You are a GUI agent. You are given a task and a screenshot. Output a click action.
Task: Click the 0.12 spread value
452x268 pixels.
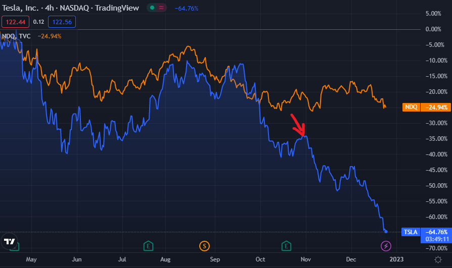38,22
